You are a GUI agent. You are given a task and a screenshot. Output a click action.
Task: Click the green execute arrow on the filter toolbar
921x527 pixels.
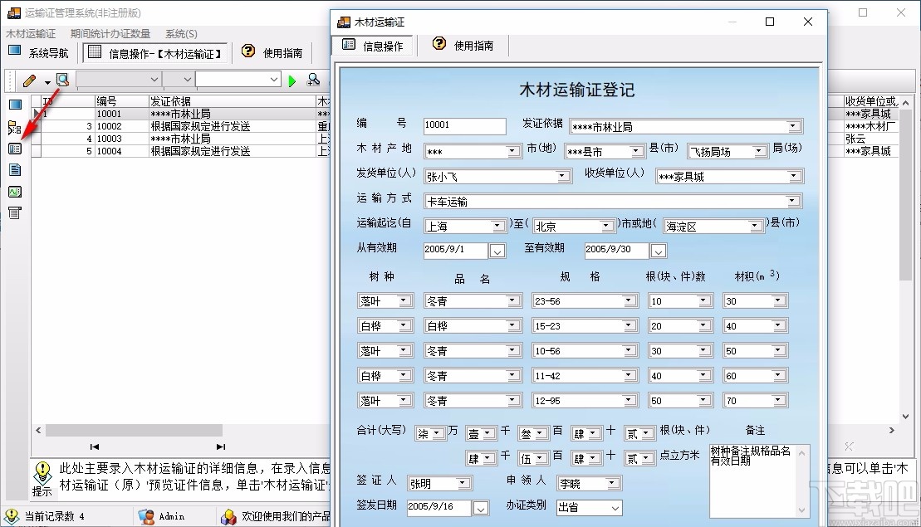click(291, 80)
